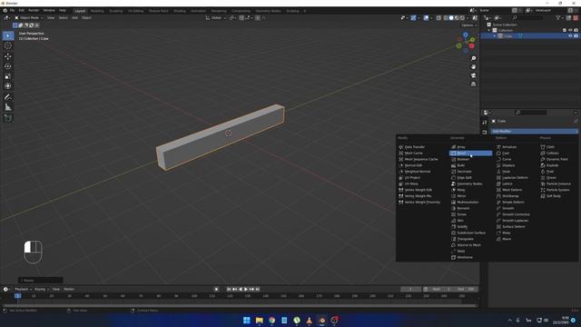
Task: Select the Rotate tool
Action: click(8, 66)
